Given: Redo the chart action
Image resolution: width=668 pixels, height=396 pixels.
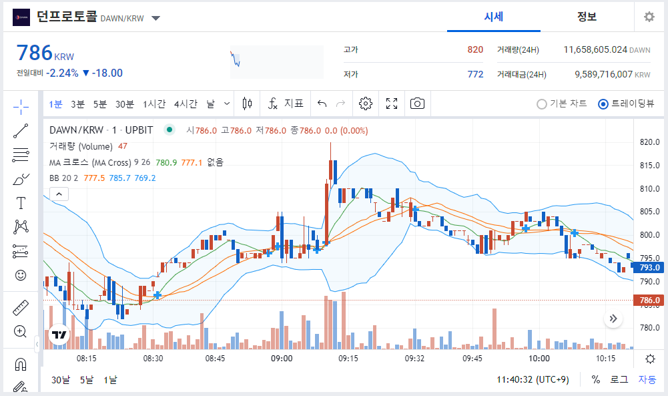Looking at the screenshot, I should [x=341, y=104].
